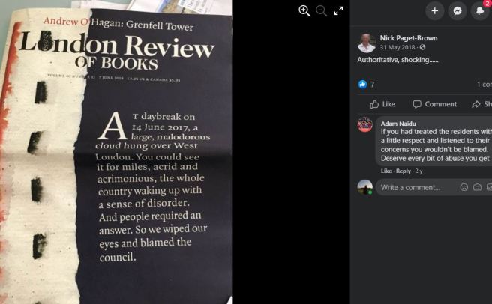Click the Comment button

(x=434, y=104)
